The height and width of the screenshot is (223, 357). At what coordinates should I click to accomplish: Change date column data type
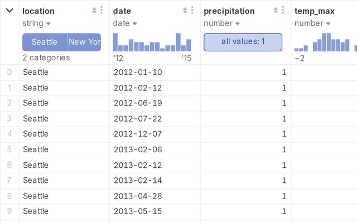126,23
